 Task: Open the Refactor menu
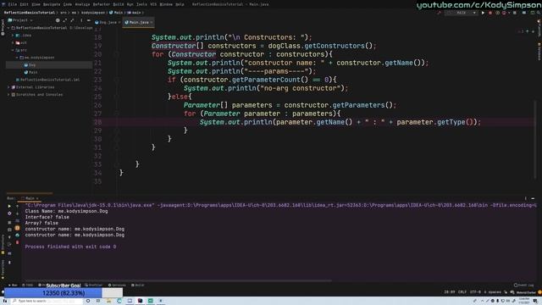click(x=102, y=4)
